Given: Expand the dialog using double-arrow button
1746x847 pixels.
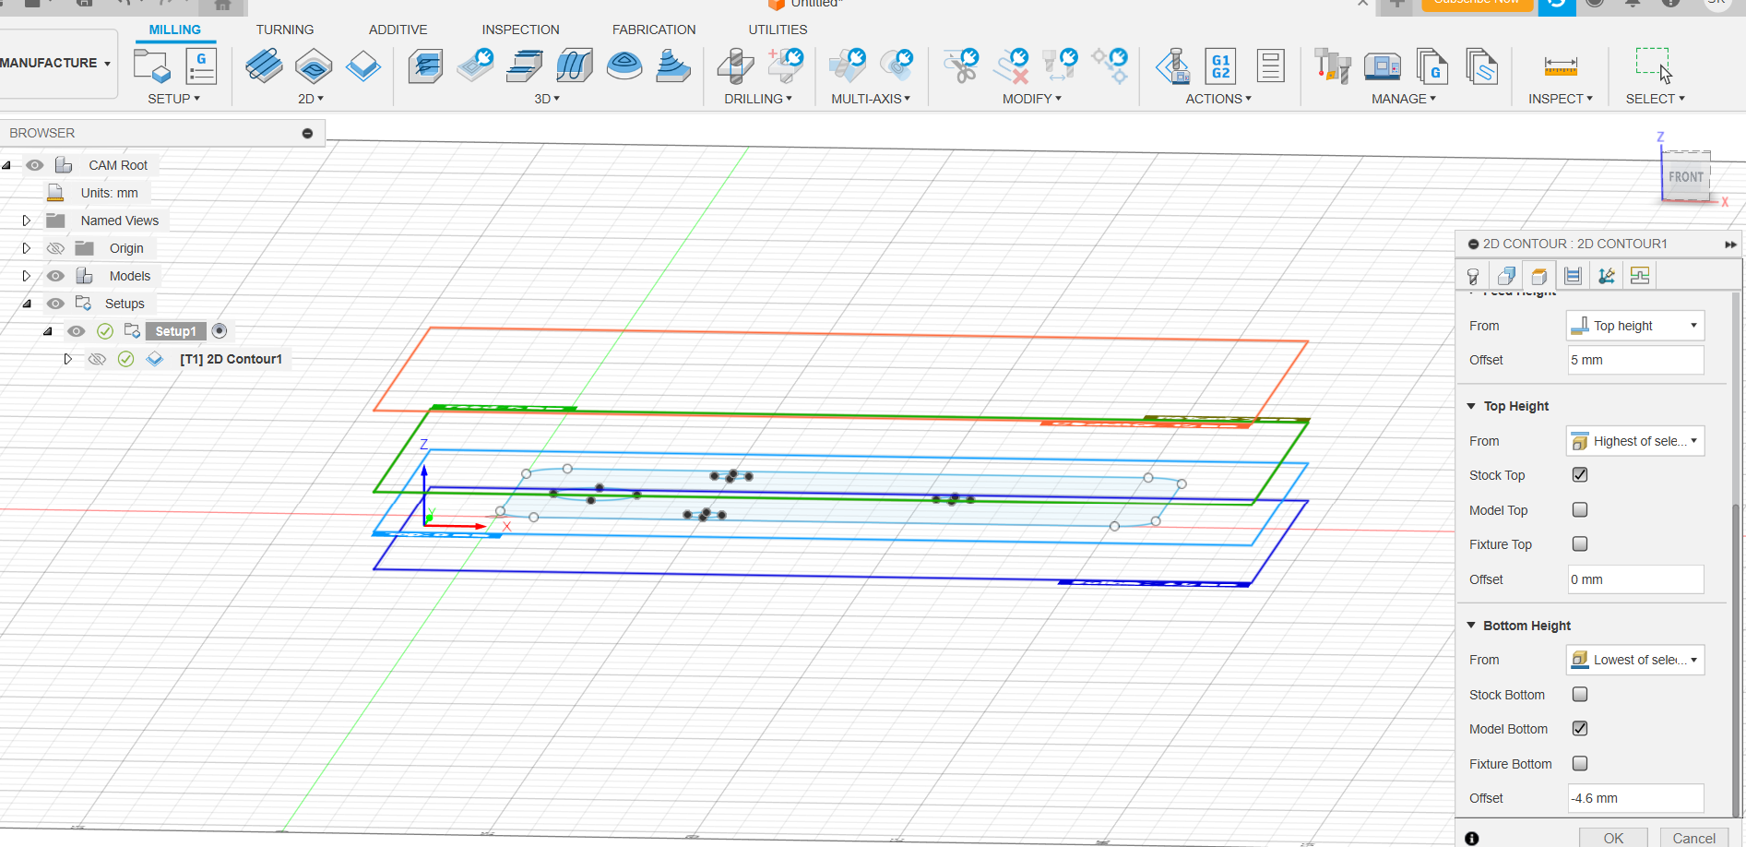Looking at the screenshot, I should click(1730, 245).
